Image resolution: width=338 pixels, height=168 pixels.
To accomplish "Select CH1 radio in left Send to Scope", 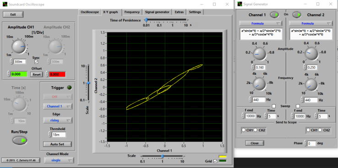I will pos(244,130).
